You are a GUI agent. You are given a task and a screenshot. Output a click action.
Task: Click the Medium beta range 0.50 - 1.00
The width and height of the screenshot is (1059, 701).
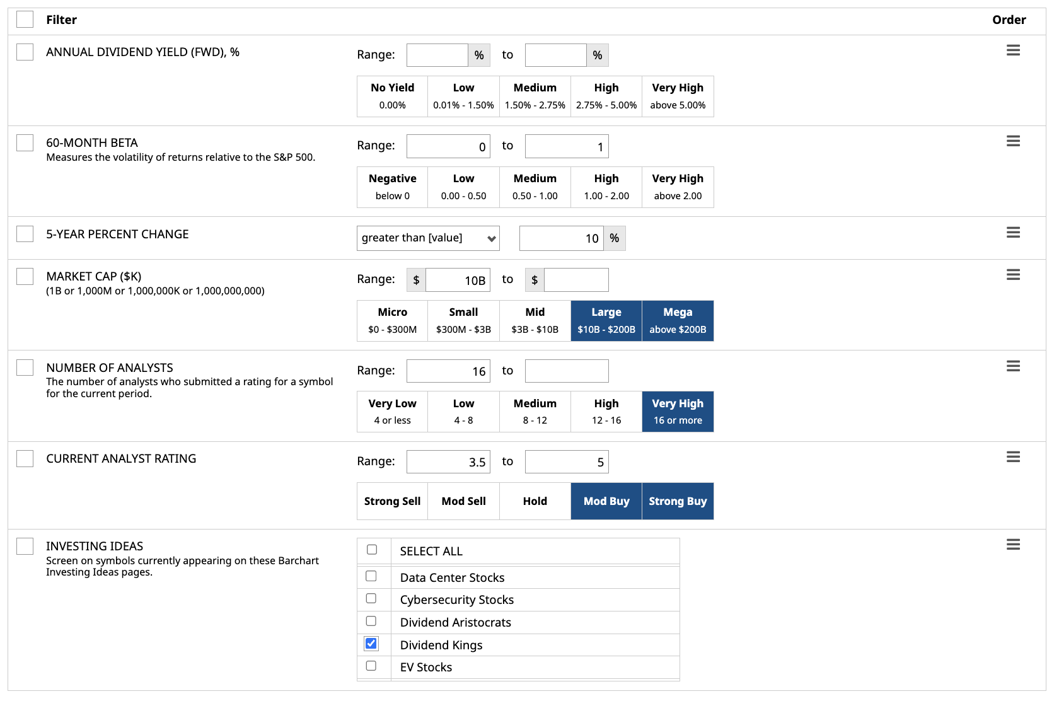[x=535, y=187]
